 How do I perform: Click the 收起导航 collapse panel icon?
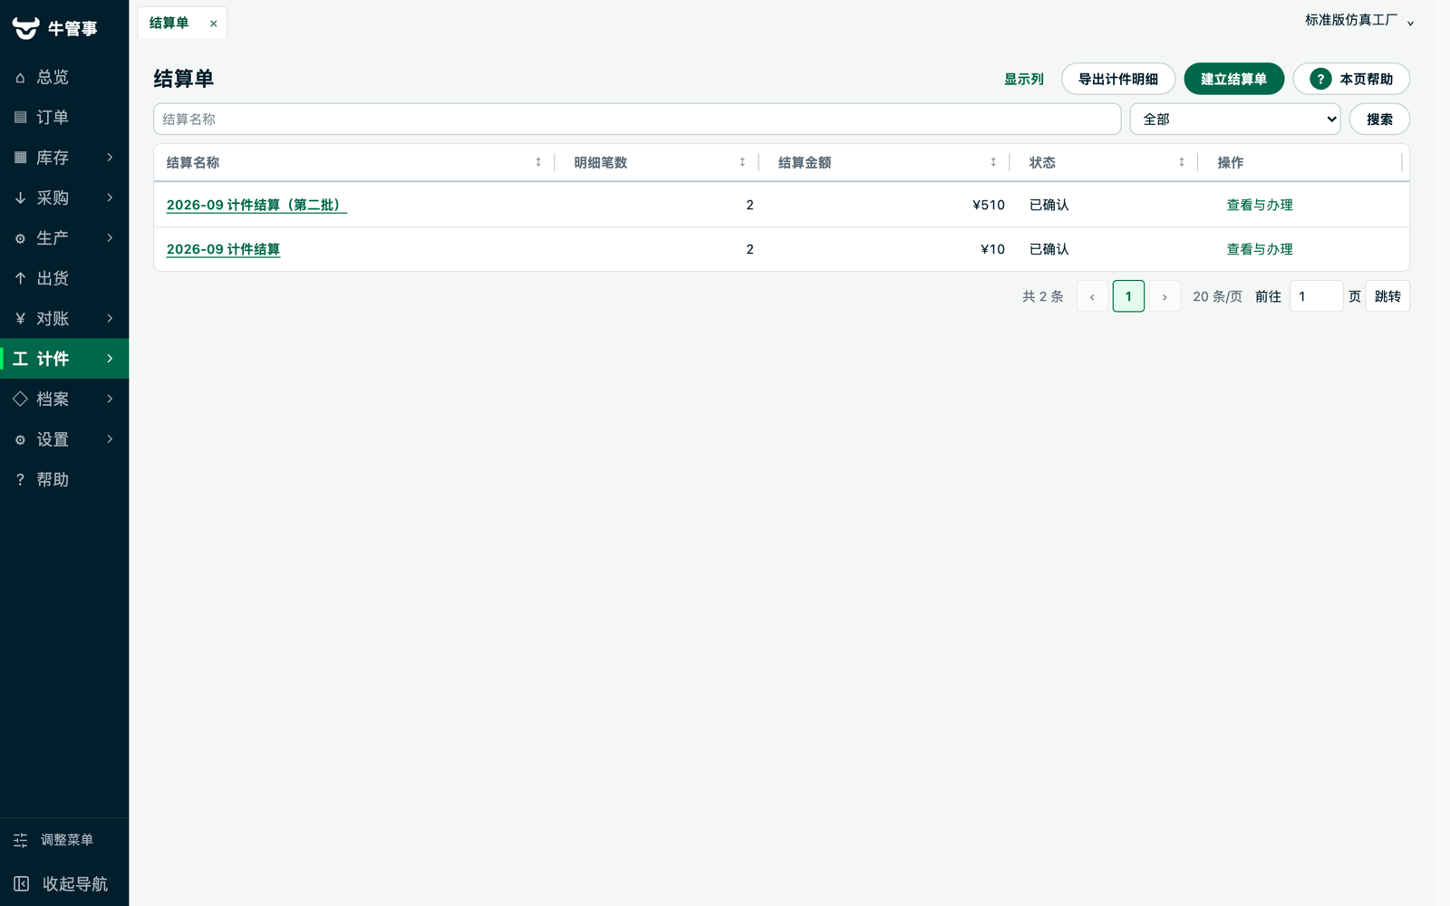coord(22,883)
